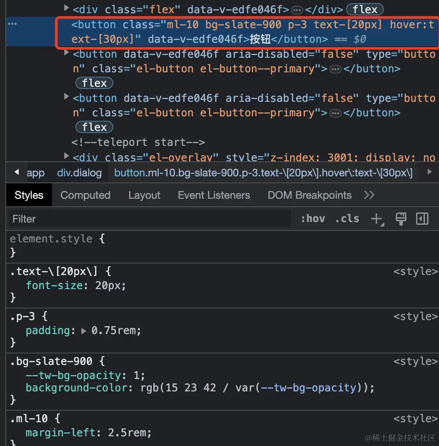Click the .bg-slate-900 selector

pos(51,361)
